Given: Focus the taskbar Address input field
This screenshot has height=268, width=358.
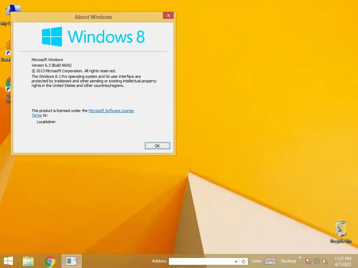Looking at the screenshot, I should [x=201, y=261].
